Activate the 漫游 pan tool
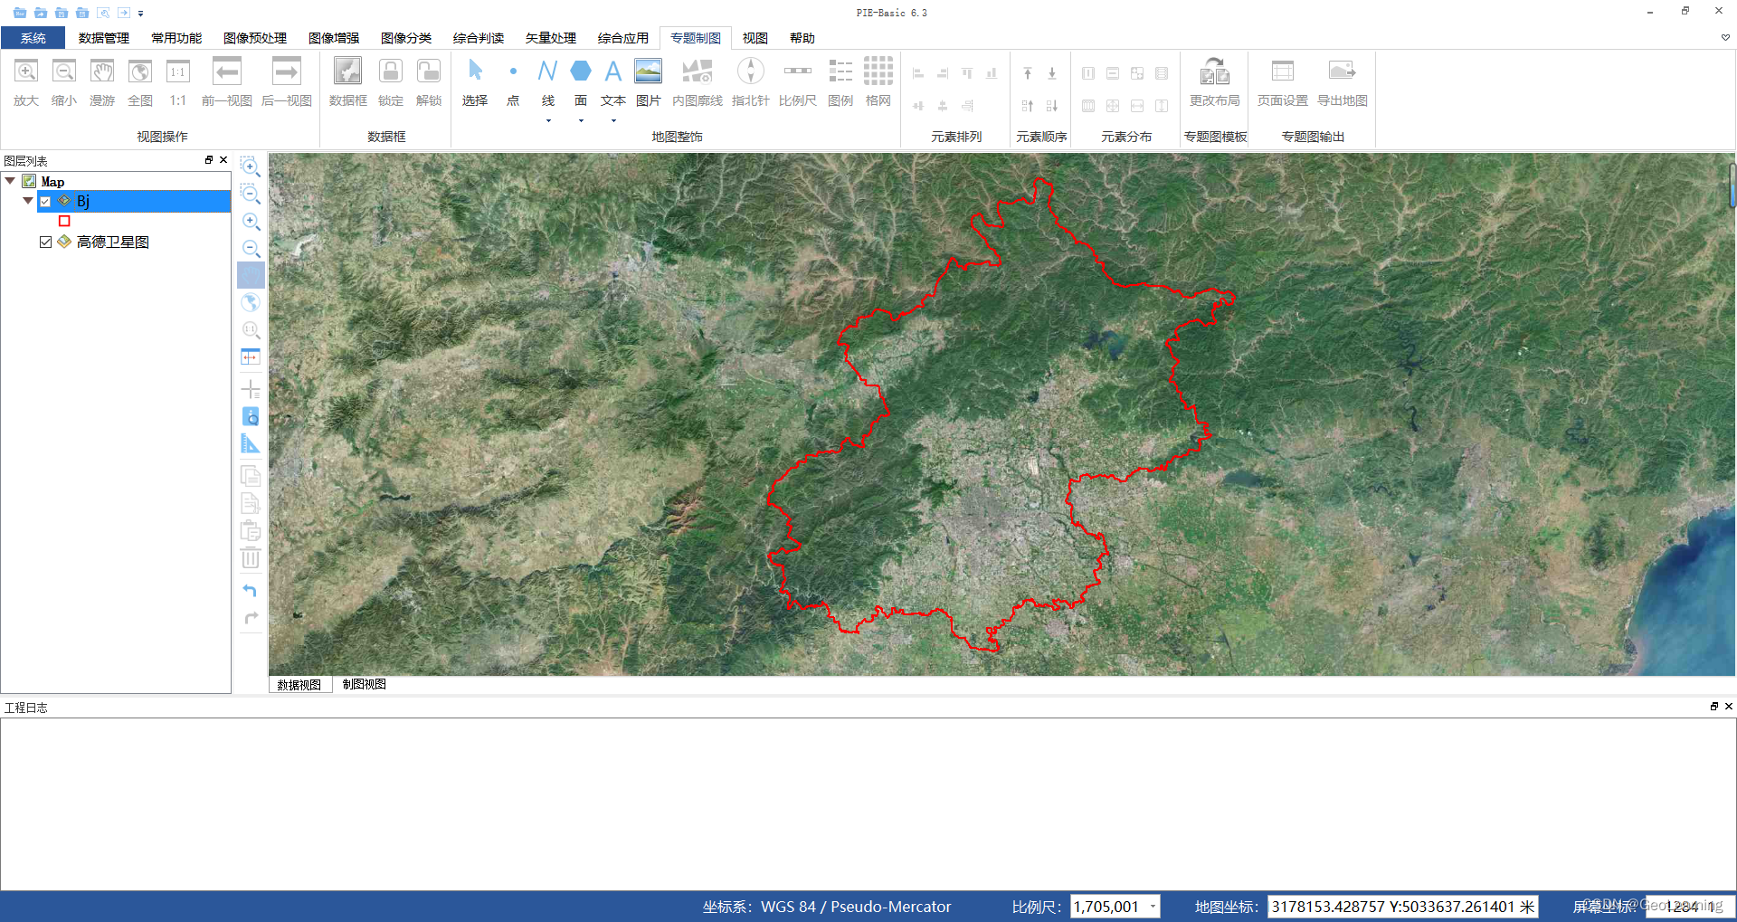The image size is (1737, 922). tap(102, 82)
